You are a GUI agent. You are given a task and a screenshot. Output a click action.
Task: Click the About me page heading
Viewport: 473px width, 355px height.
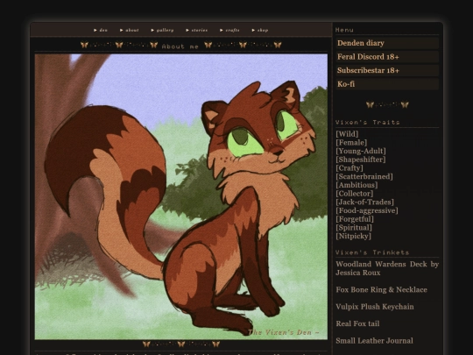tap(180, 46)
